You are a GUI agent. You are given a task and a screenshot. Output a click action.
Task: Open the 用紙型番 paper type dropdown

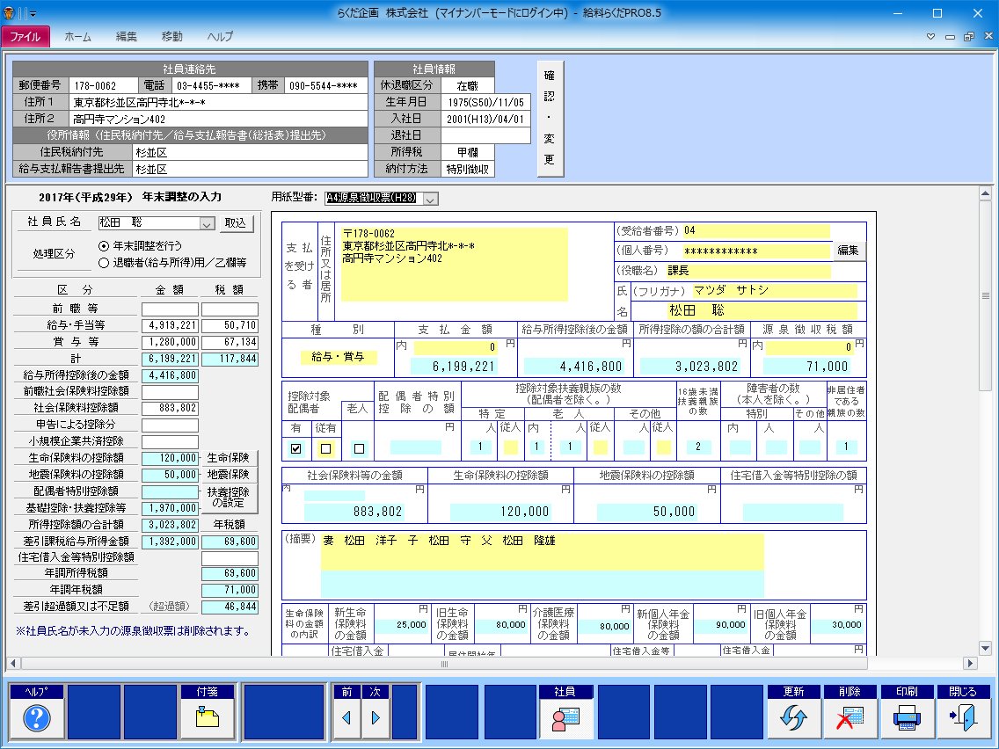(431, 199)
